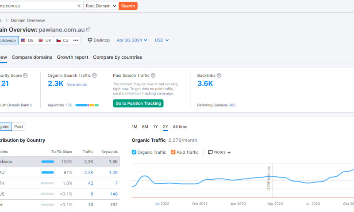Click the Authority Score info icon
The height and width of the screenshot is (212, 354).
coord(25,76)
